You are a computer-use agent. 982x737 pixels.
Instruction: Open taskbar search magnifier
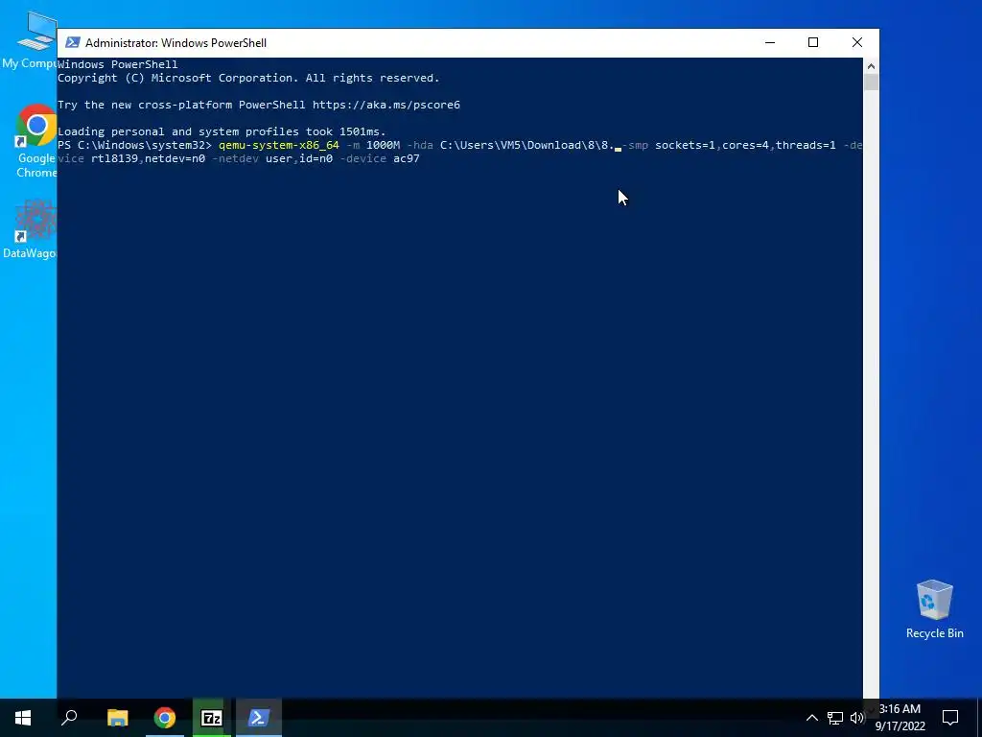pos(69,718)
